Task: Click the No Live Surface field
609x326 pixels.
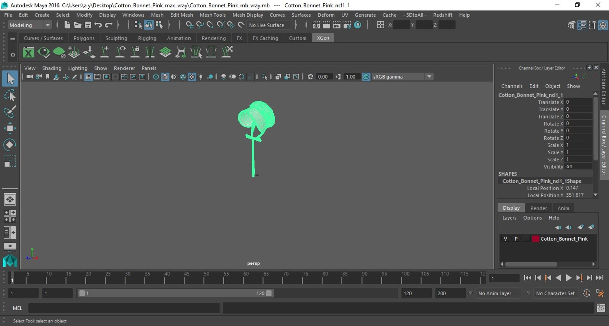Action: coord(269,25)
